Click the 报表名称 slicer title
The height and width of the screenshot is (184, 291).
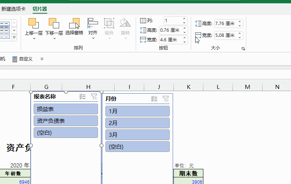[45, 97]
